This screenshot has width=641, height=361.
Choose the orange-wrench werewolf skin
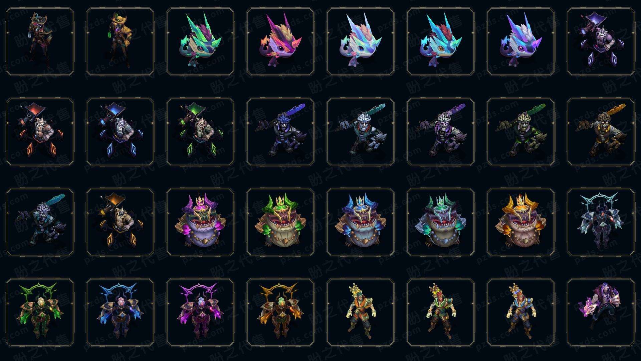tap(601, 132)
